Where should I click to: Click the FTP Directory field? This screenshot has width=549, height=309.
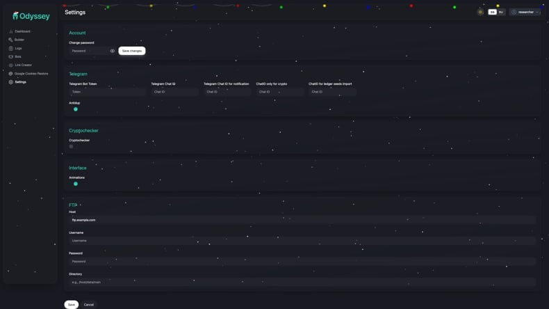[302, 282]
